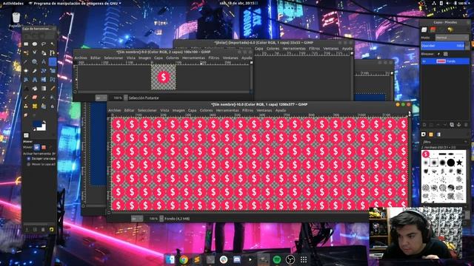Open Seleccionar menu in 1200x377 window
The height and width of the screenshot is (266, 474).
pos(147,110)
